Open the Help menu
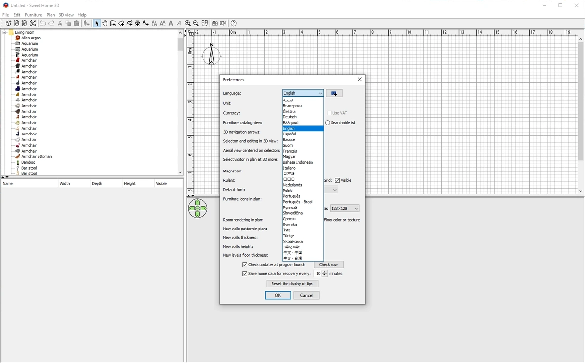 click(82, 15)
